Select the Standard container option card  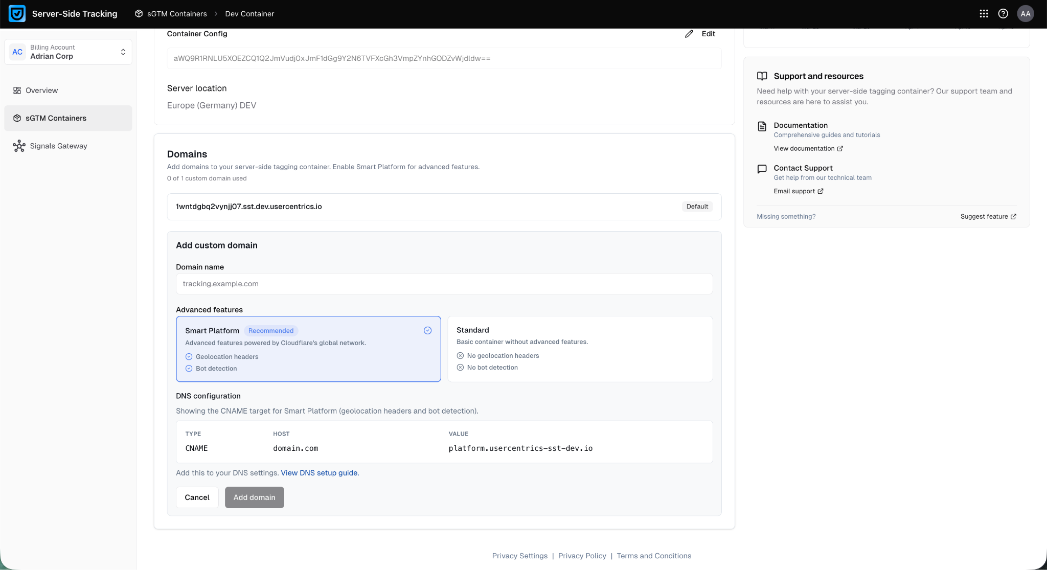point(580,349)
